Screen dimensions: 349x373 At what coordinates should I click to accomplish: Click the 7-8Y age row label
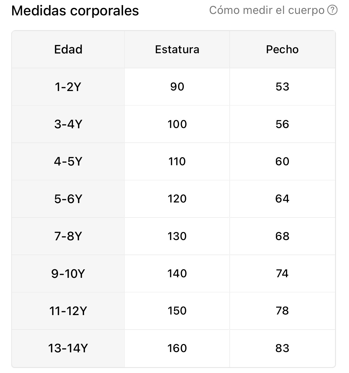[x=68, y=236]
